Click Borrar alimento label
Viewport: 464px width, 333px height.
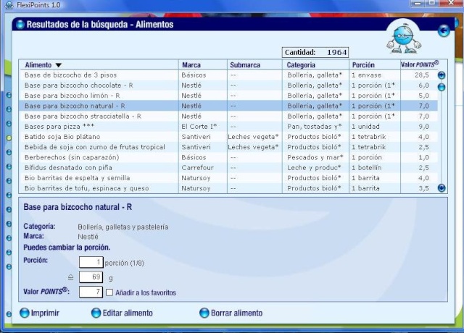[237, 313]
